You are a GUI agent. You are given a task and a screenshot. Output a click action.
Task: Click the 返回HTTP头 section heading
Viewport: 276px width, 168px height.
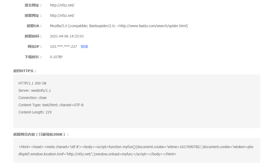tap(25, 71)
